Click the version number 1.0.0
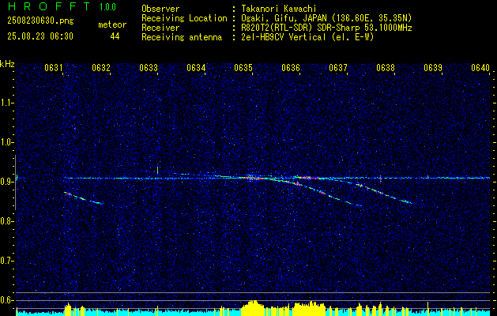The height and width of the screenshot is (316, 497). pyautogui.click(x=107, y=7)
